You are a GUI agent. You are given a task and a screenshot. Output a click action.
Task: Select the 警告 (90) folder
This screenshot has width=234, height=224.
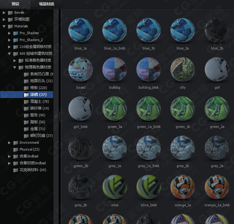pyautogui.click(x=35, y=115)
